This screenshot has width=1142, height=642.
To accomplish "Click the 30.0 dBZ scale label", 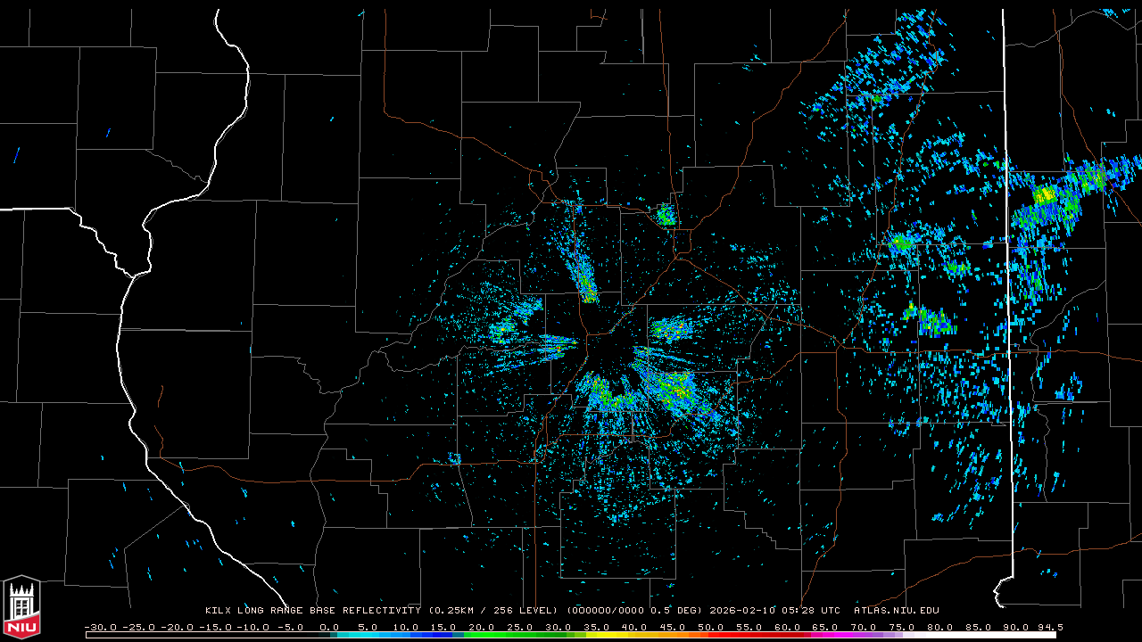I will click(x=559, y=627).
